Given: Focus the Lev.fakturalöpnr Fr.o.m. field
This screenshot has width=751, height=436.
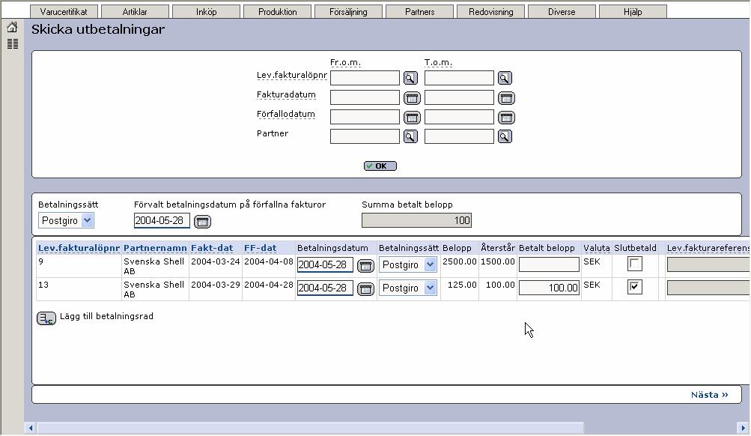Looking at the screenshot, I should [x=365, y=78].
